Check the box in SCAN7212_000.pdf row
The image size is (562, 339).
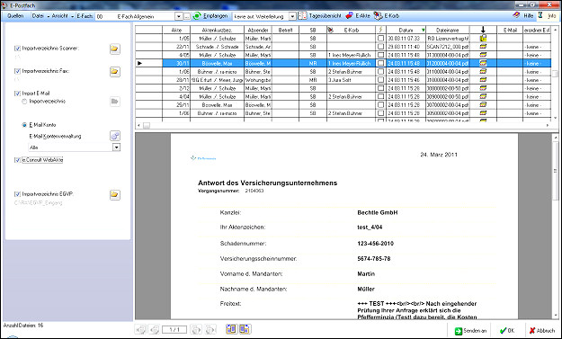pyautogui.click(x=381, y=47)
